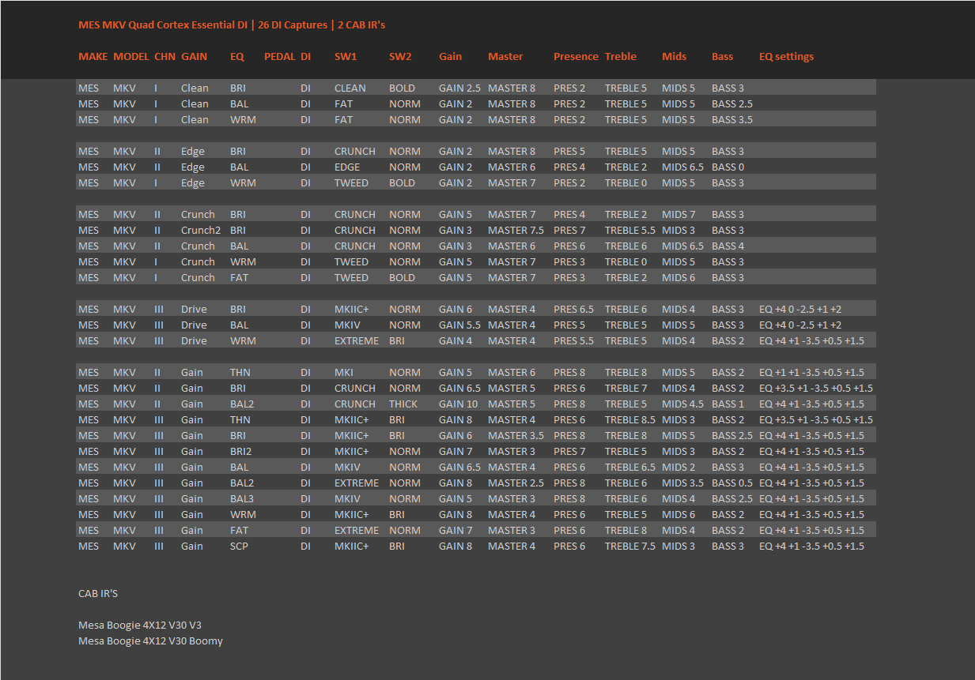The width and height of the screenshot is (975, 680).
Task: Select the 'EDGE' cell in SW1 column
Action: tap(347, 167)
